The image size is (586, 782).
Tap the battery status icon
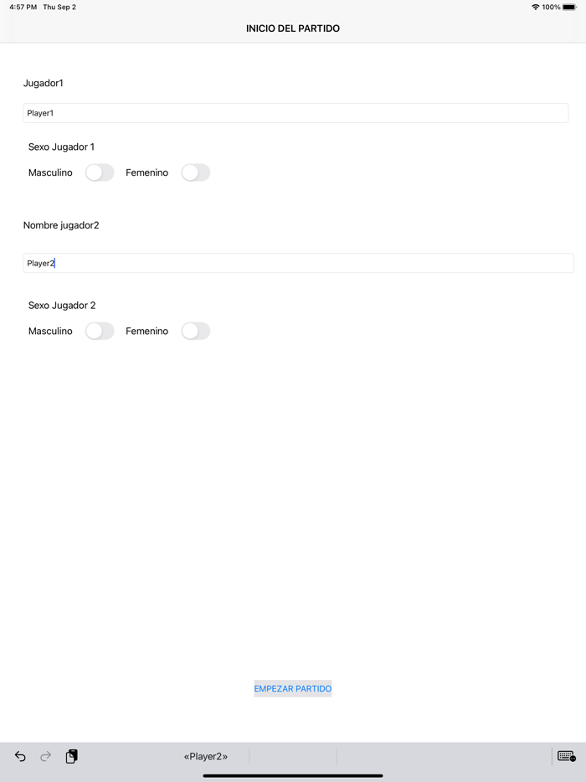(x=569, y=7)
